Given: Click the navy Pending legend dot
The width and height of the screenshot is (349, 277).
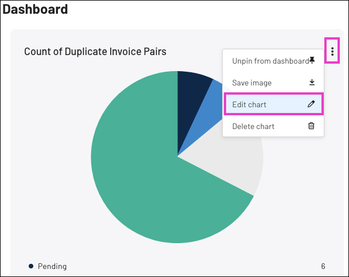Looking at the screenshot, I should (x=31, y=266).
